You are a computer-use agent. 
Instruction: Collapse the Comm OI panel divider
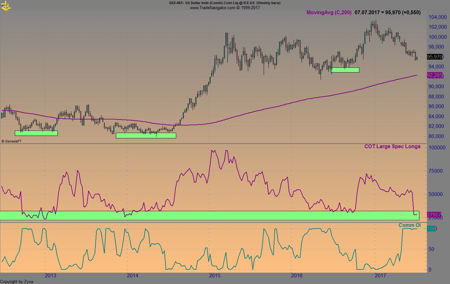point(221,222)
